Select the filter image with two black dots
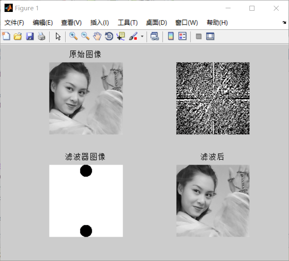Screen dimensions: 289x261 [86, 201]
